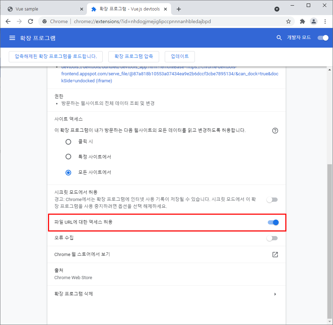Close the Vue sample tab
333x325 pixels.
(x=82, y=9)
